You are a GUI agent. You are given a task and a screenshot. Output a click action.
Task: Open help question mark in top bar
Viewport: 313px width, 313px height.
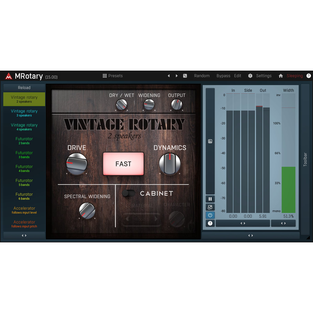pyautogui.click(x=308, y=76)
